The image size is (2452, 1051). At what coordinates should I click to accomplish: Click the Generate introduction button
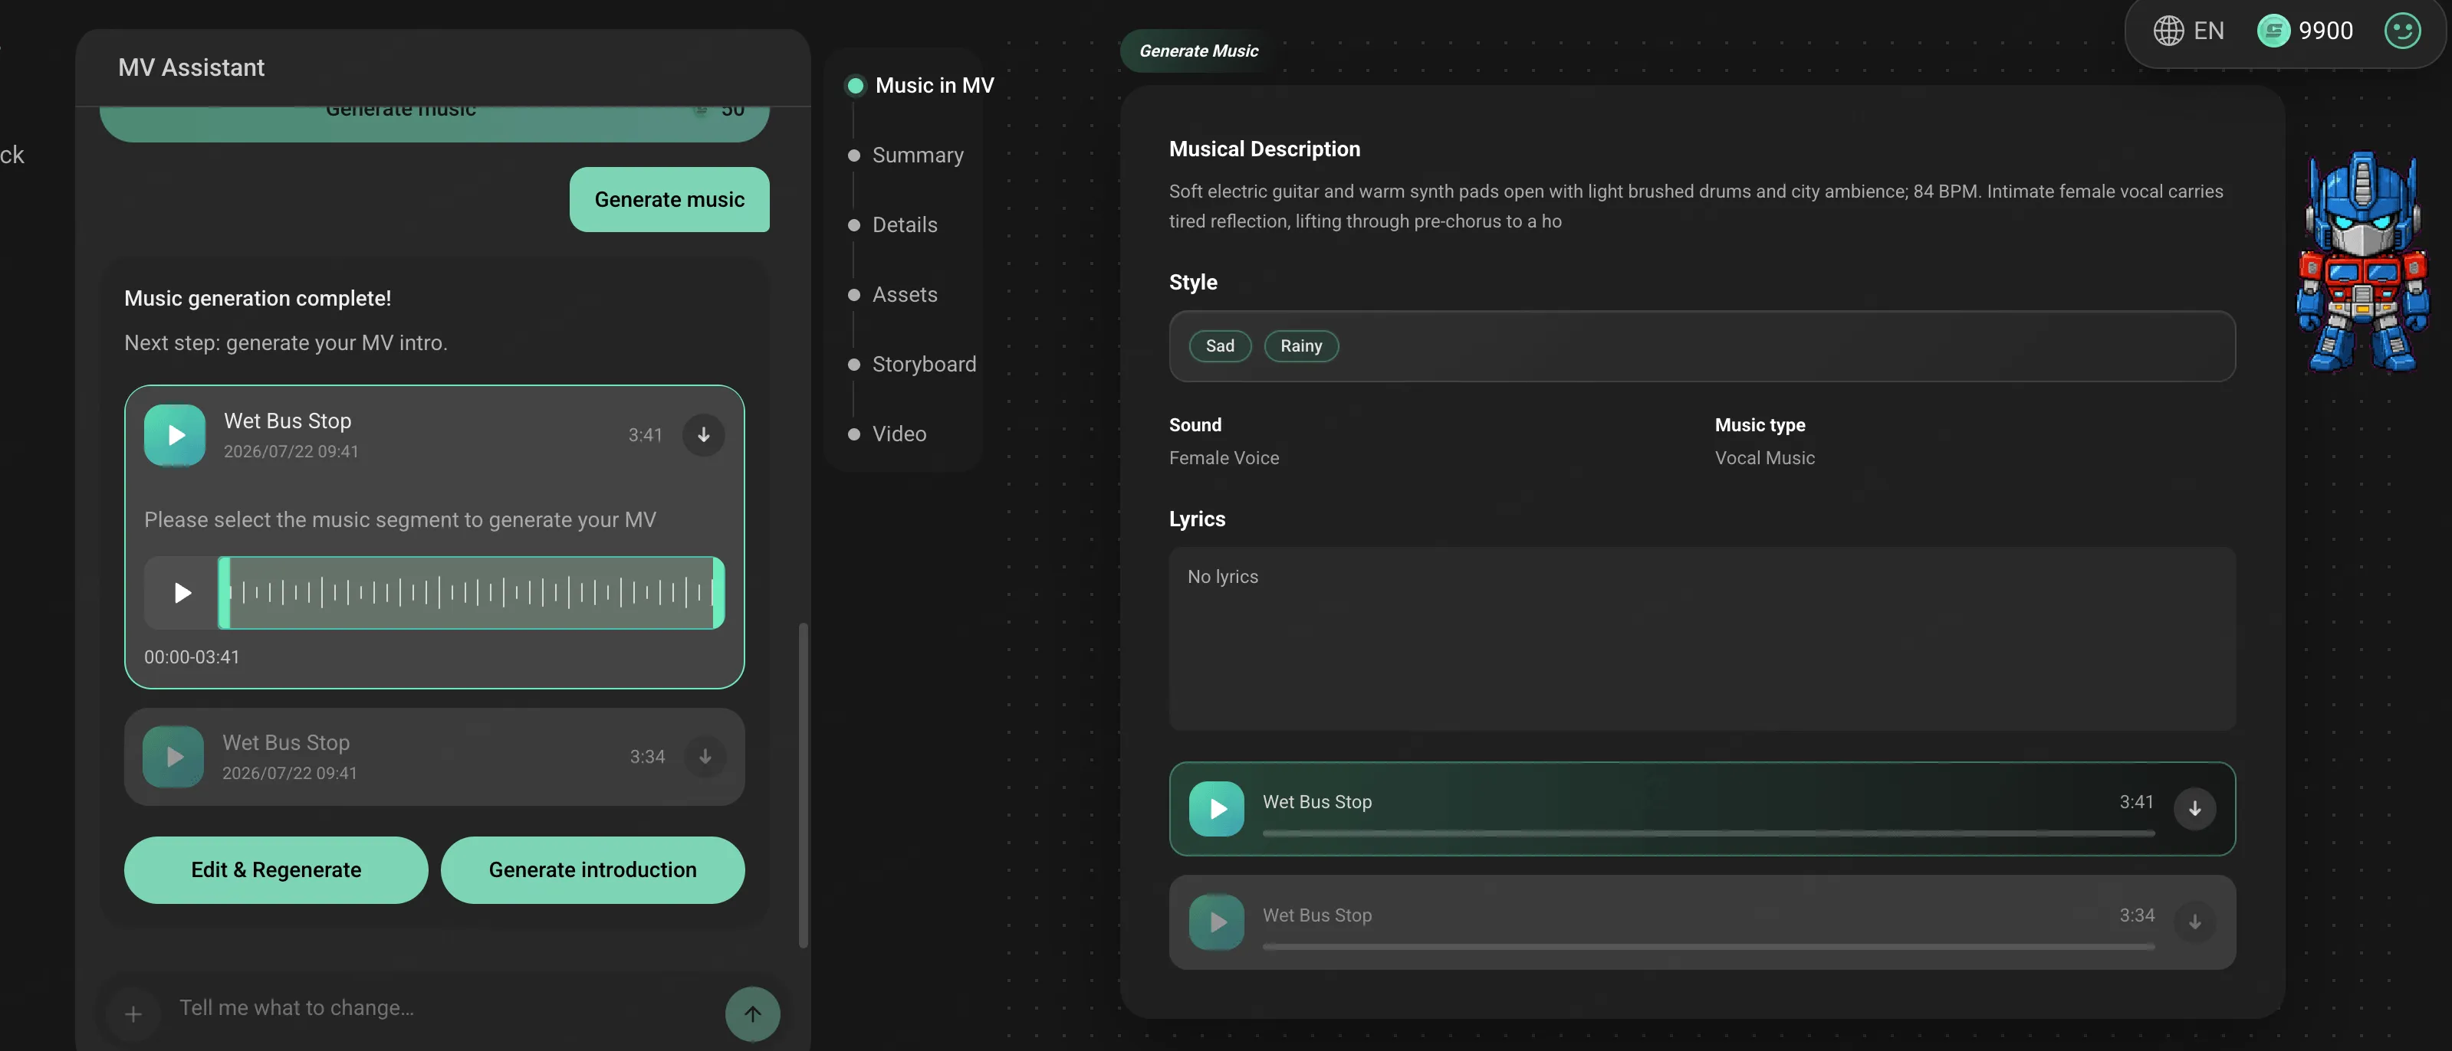click(x=592, y=869)
